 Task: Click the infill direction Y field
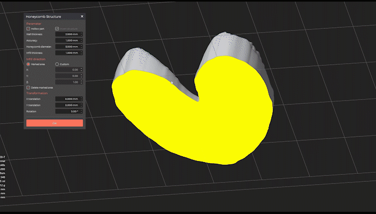point(68,76)
